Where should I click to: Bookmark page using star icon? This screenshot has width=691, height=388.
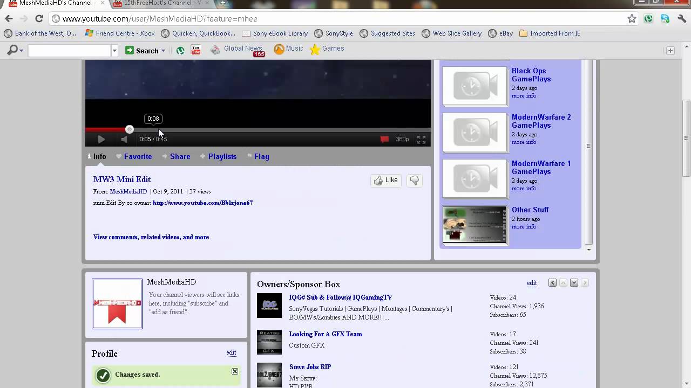632,18
